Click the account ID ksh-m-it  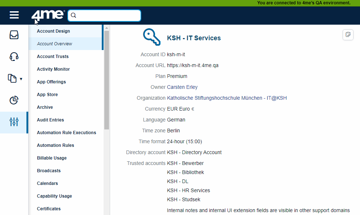point(176,54)
